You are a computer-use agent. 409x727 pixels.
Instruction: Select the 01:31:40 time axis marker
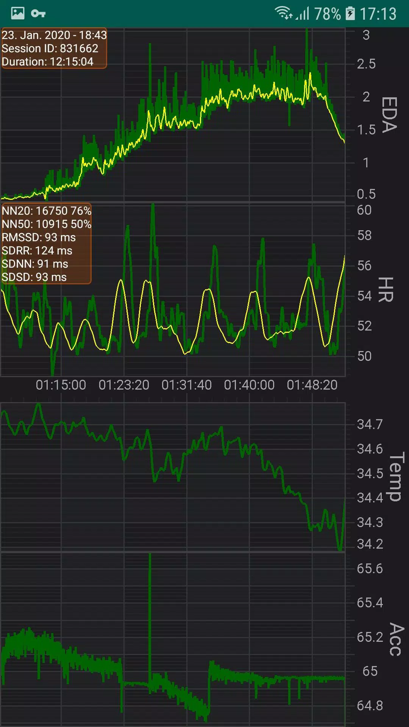pos(187,385)
